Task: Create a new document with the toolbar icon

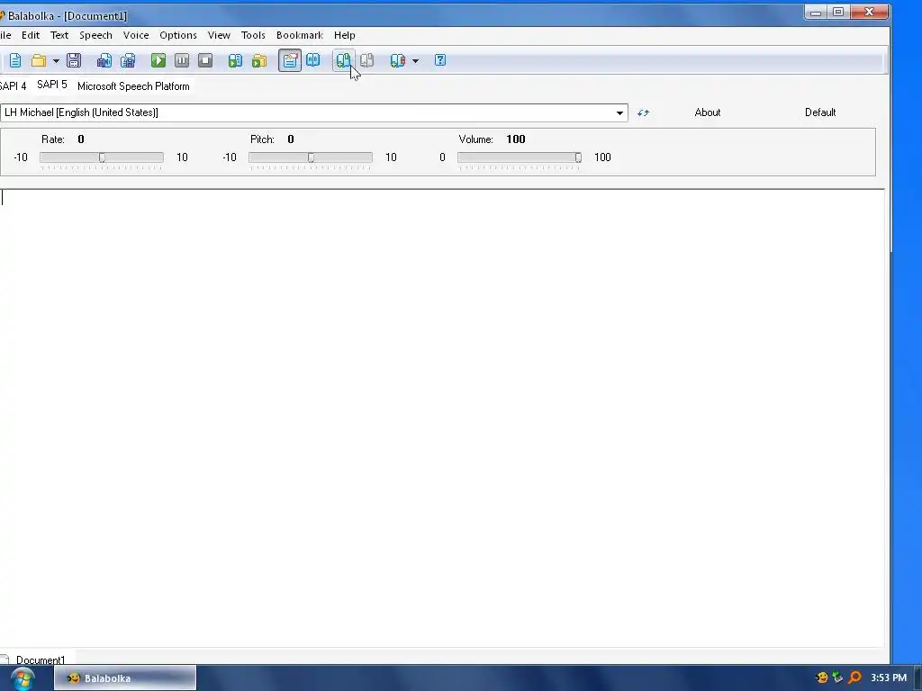Action: [15, 60]
